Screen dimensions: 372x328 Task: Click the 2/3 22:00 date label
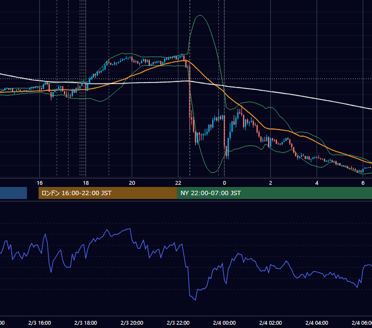(x=178, y=323)
